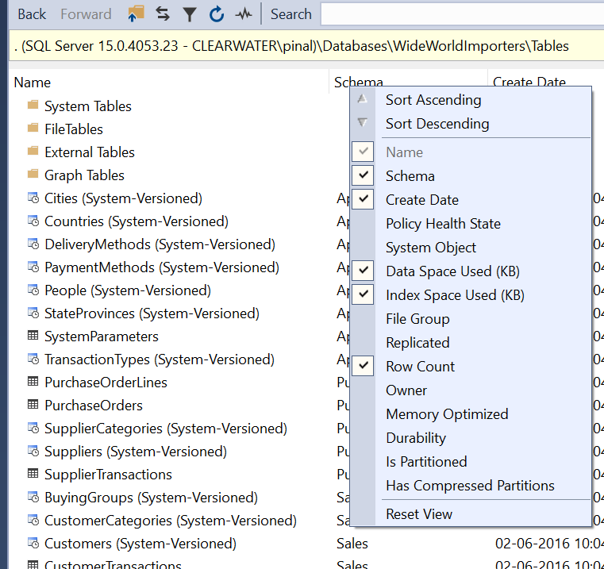The width and height of the screenshot is (604, 569).
Task: Uncheck Data Space Used (KB) column
Action: coord(363,271)
